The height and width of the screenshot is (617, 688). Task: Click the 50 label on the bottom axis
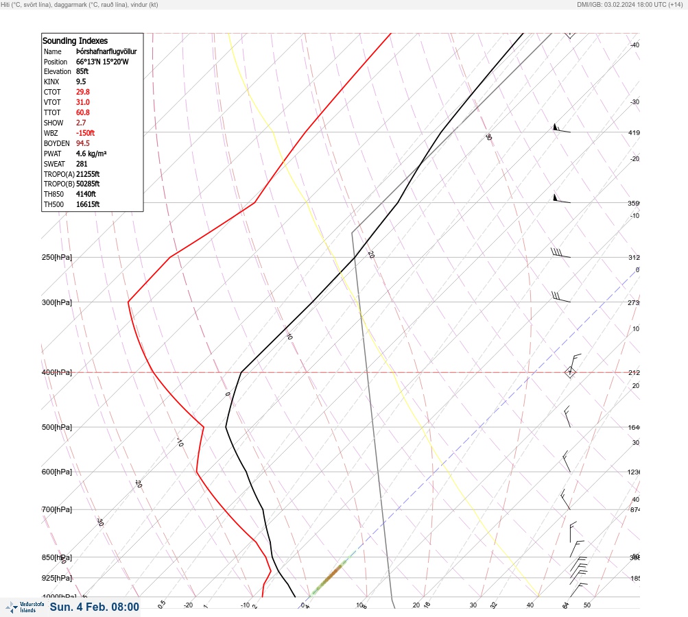tap(587, 605)
